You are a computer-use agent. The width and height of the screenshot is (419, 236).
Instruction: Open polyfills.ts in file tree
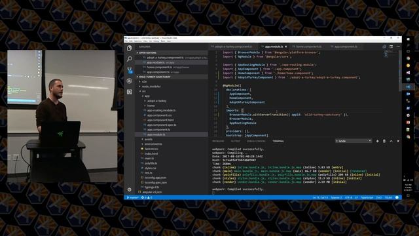(151, 163)
